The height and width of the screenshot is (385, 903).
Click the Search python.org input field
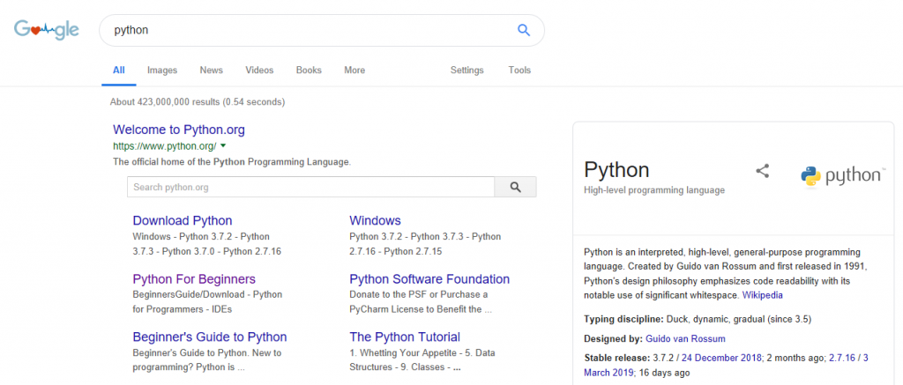(310, 187)
